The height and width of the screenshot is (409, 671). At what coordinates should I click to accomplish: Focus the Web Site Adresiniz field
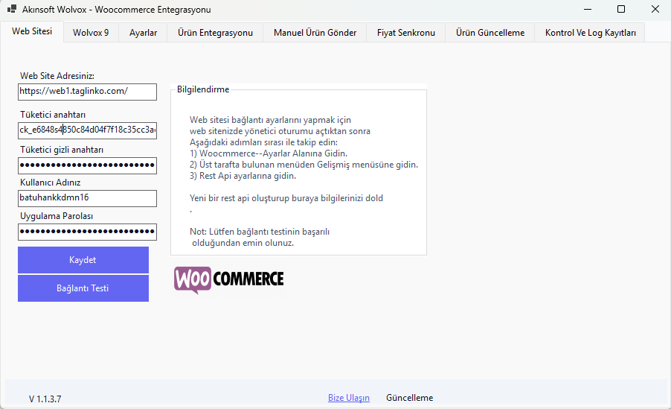[87, 92]
